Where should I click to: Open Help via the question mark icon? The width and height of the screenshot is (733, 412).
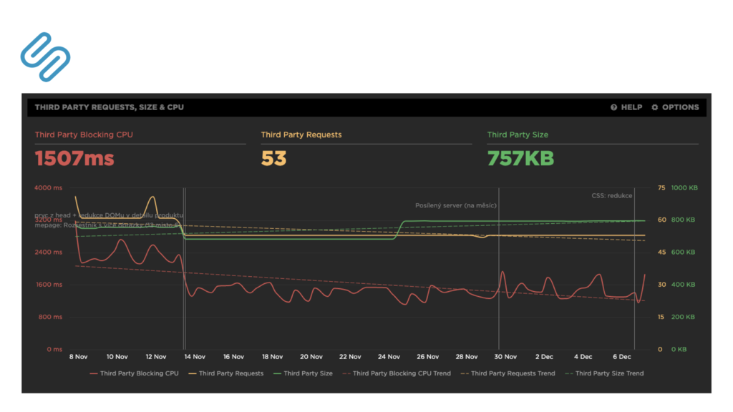614,107
